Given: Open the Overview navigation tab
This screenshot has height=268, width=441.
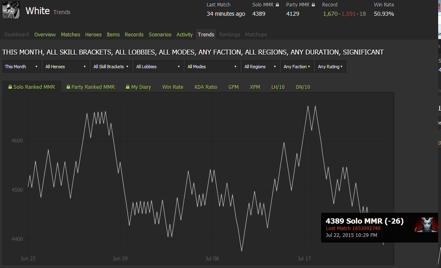Looking at the screenshot, I should 45,35.
